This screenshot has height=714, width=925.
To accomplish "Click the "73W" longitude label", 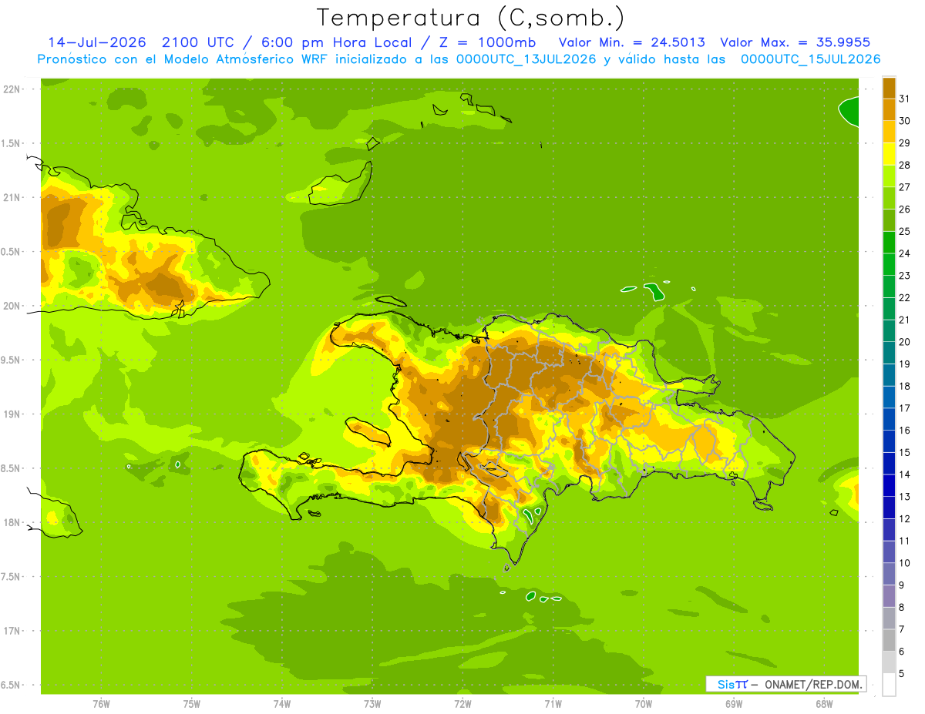I will pos(372,704).
